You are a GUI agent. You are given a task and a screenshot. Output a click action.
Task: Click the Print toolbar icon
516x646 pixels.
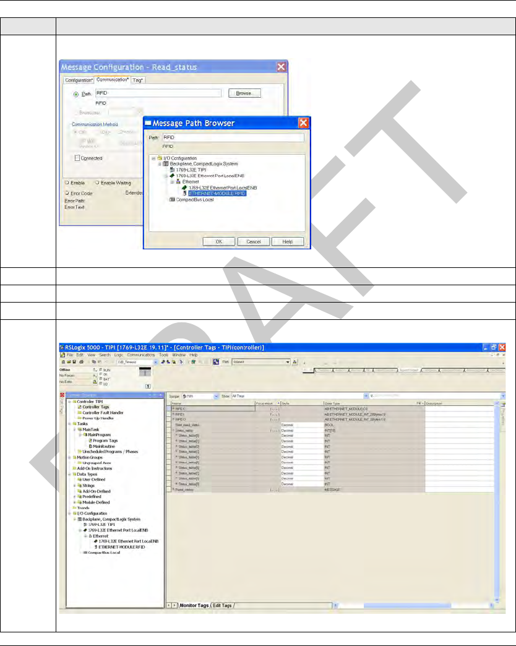[x=81, y=362]
